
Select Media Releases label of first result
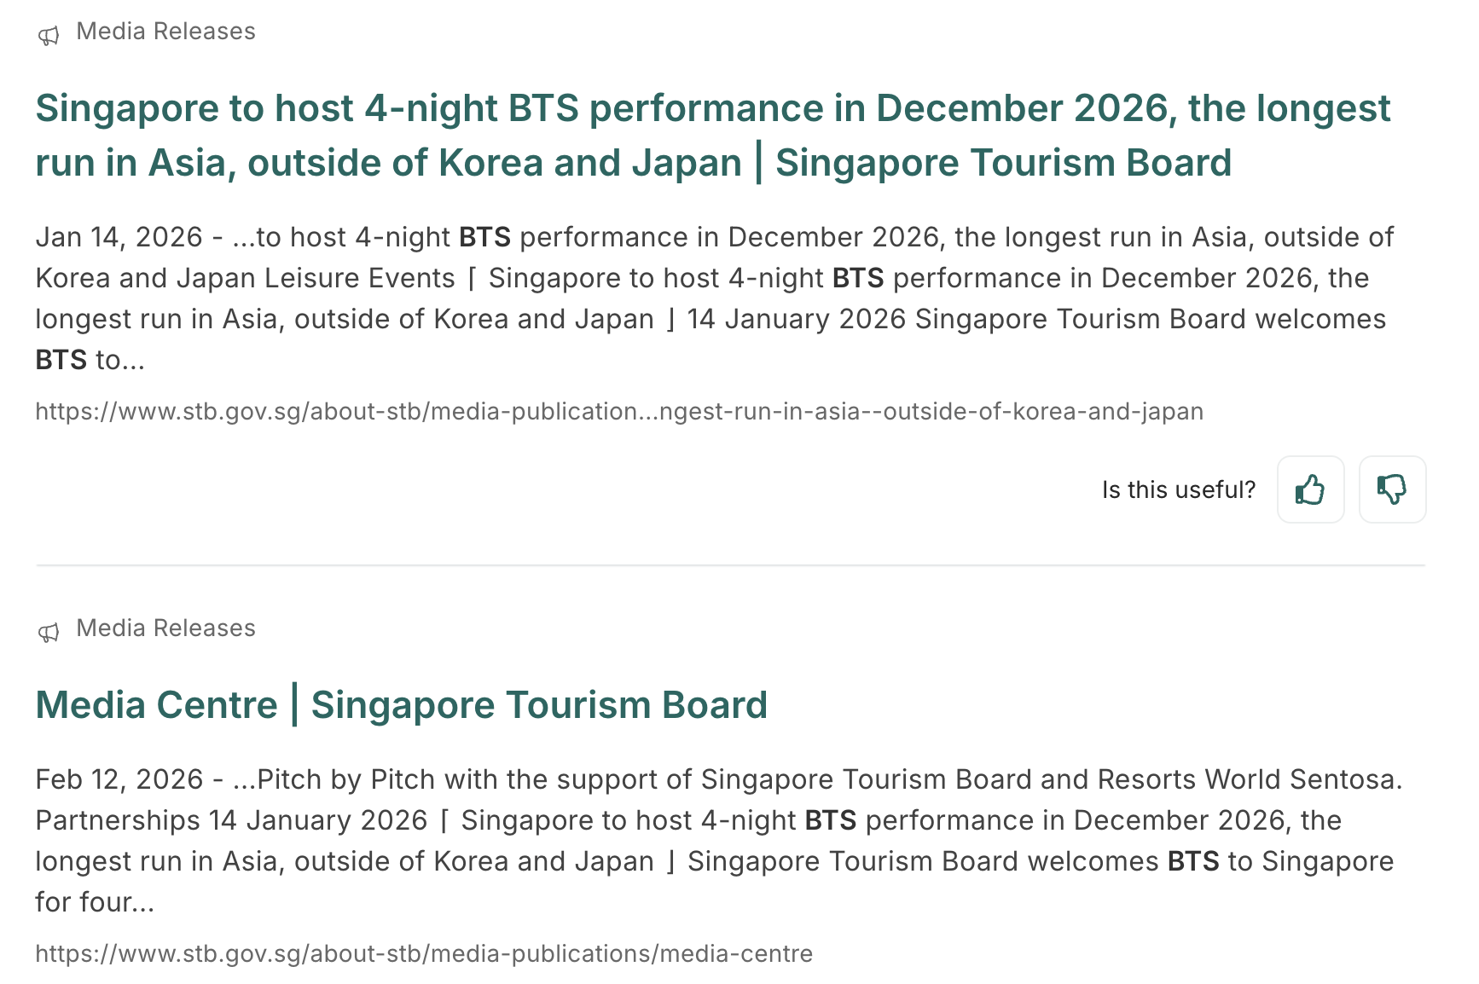pos(165,32)
